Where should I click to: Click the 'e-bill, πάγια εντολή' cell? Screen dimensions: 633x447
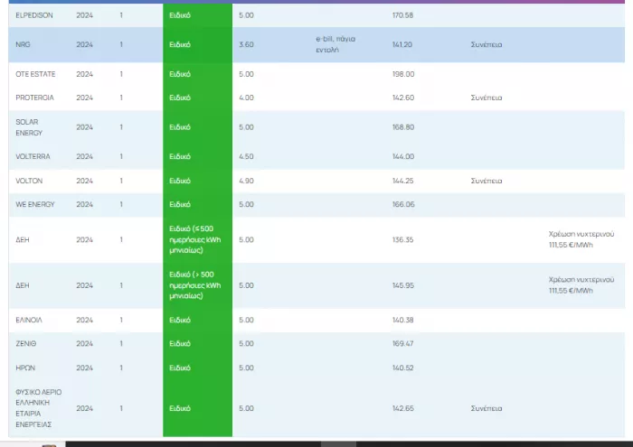point(335,44)
